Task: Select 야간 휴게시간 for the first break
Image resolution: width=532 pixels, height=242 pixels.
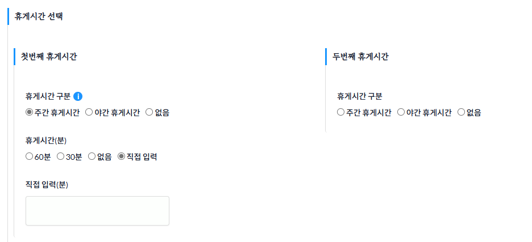Action: click(89, 112)
